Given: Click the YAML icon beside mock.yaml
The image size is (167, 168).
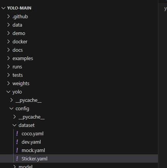Looking at the screenshot, I should 17,151.
